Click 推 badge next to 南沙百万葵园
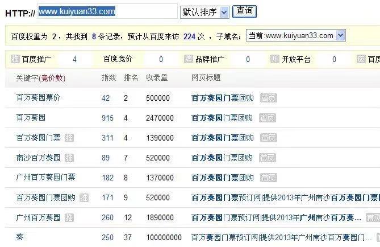 pyautogui.click(x=69, y=158)
